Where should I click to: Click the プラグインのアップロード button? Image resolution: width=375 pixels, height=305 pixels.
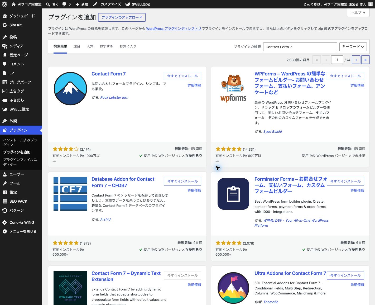click(x=122, y=17)
